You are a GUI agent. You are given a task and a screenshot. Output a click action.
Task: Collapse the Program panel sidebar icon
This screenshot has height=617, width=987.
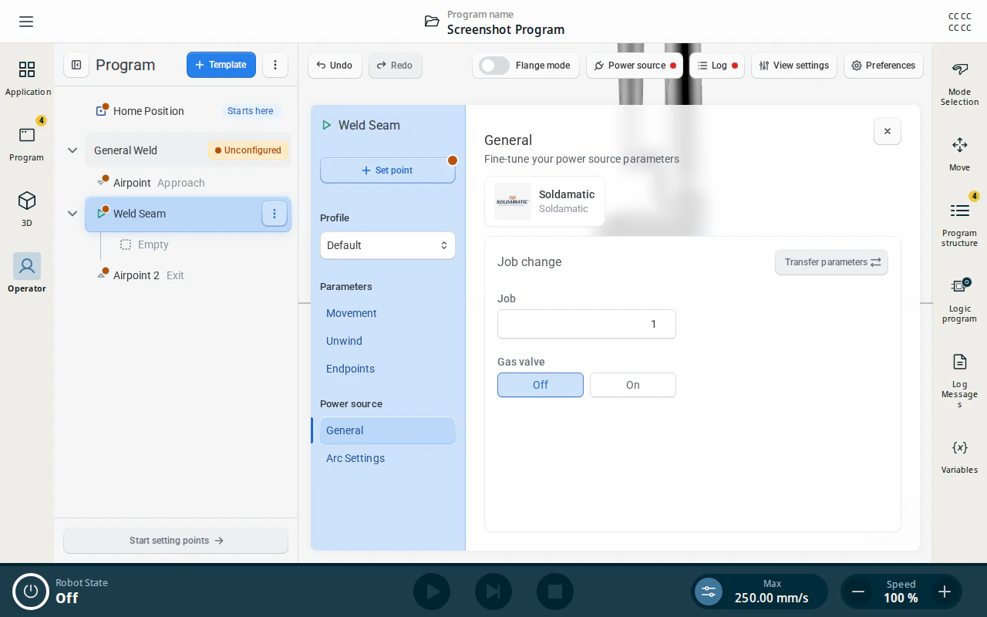click(x=76, y=65)
